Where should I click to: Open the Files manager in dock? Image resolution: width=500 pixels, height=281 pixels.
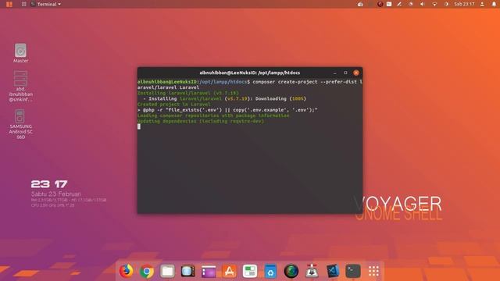click(167, 271)
